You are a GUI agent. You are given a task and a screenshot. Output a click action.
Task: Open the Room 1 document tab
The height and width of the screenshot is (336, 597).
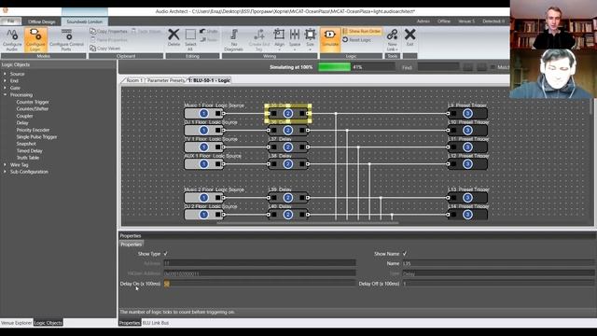133,80
